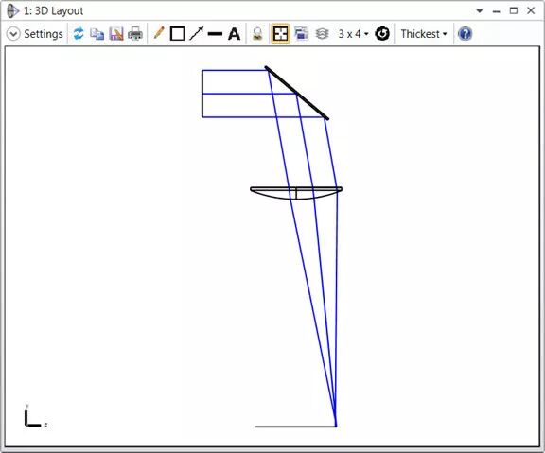Toggle the highlighted fit-view icon

point(280,34)
